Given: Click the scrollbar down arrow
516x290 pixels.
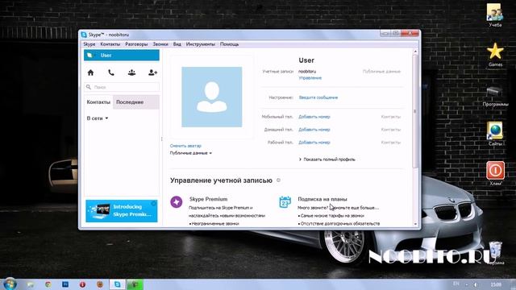Looking at the screenshot, I should click(x=415, y=224).
